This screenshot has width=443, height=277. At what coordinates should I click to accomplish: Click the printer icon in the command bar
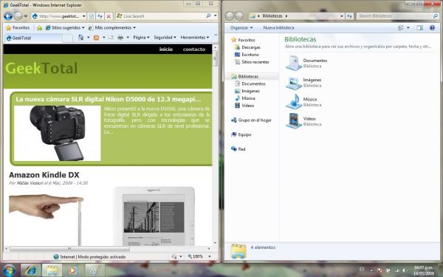[x=120, y=38]
